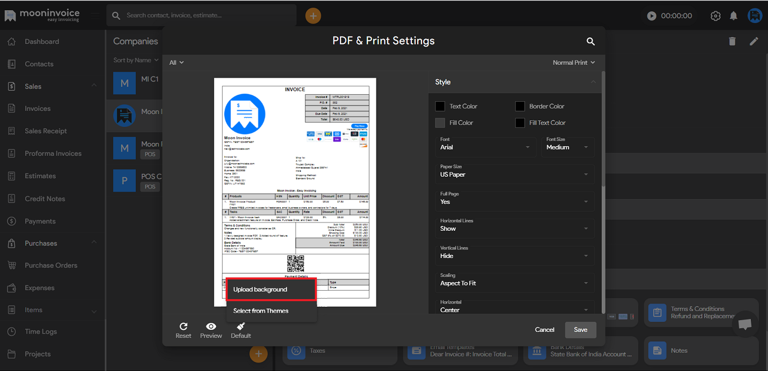Screen dimensions: 768x371
Task: Start the timer play icon
Action: pyautogui.click(x=652, y=16)
